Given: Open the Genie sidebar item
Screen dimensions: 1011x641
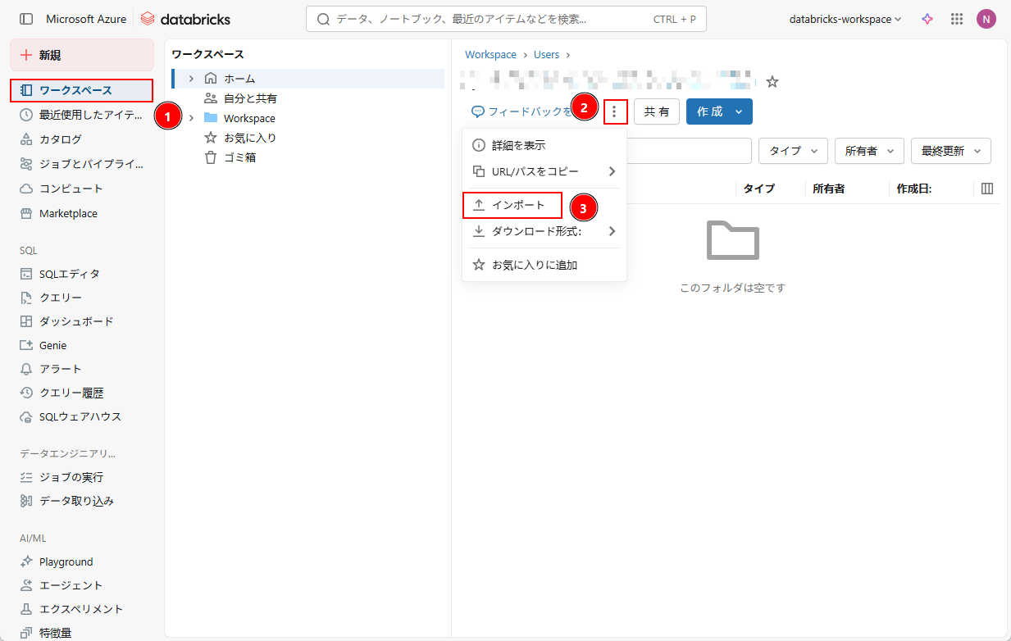Looking at the screenshot, I should pyautogui.click(x=52, y=345).
